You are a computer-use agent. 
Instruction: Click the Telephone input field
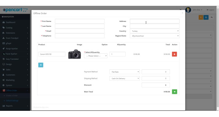pos(80,36)
